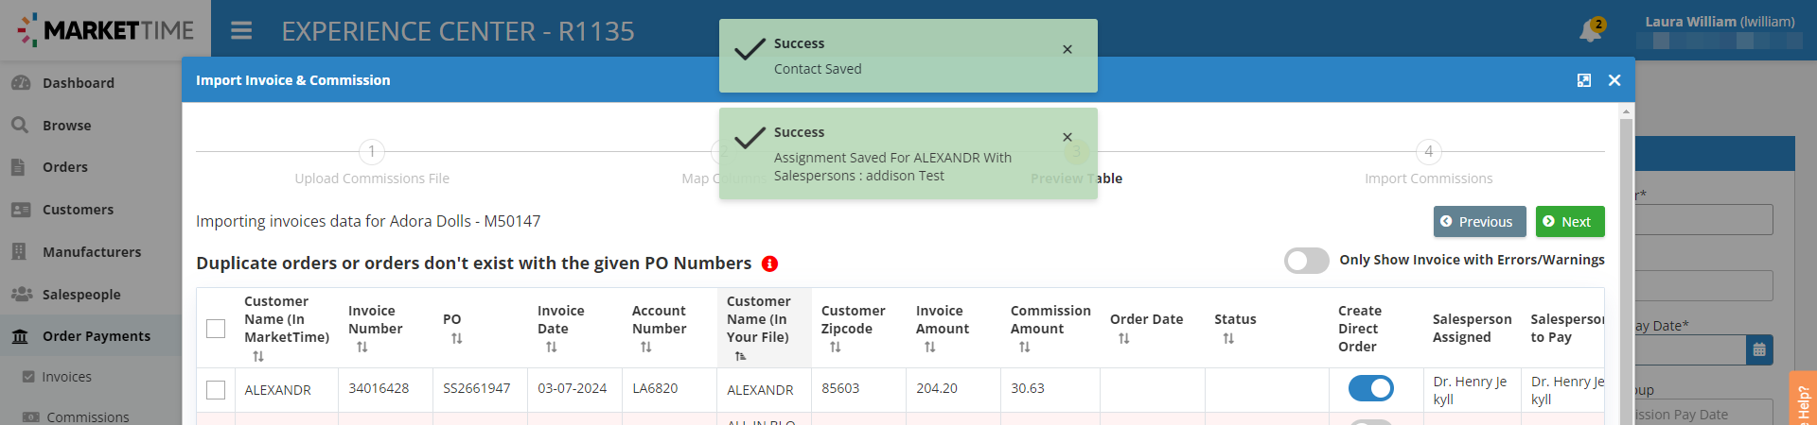Open Customers in sidebar
The image size is (1817, 425).
click(78, 210)
